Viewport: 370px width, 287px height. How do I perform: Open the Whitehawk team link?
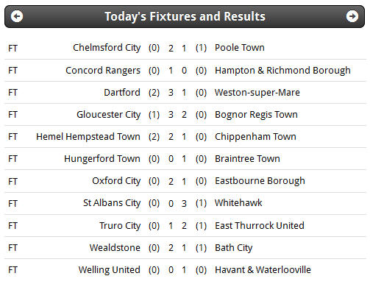tap(238, 203)
